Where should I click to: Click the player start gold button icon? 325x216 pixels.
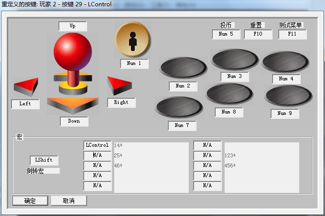click(x=132, y=39)
